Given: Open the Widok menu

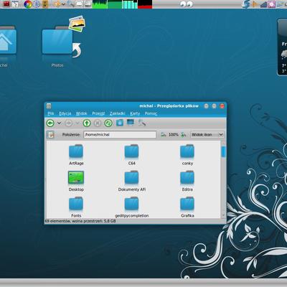Looking at the screenshot, I should click(82, 113).
